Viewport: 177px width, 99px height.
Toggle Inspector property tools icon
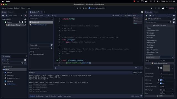[174, 22]
